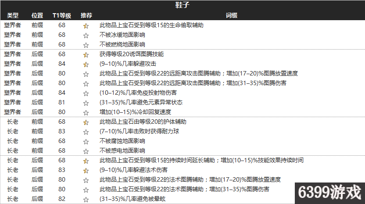Click the 鞋子 table title
365x204 pixels.
click(x=182, y=5)
